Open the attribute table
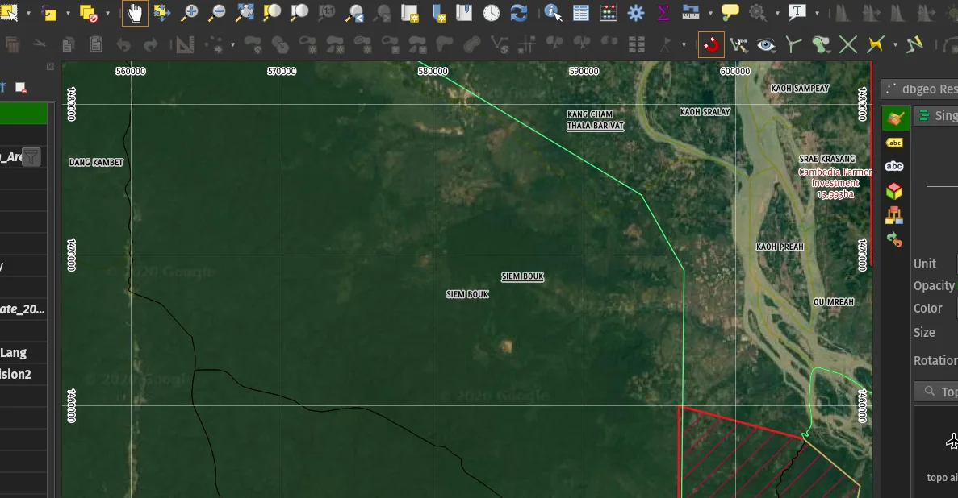Image resolution: width=958 pixels, height=498 pixels. (581, 13)
